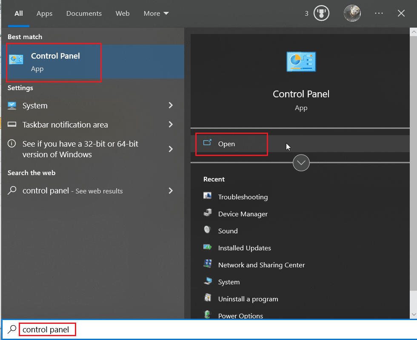Click the Power Options icon
The height and width of the screenshot is (340, 417).
click(x=208, y=316)
